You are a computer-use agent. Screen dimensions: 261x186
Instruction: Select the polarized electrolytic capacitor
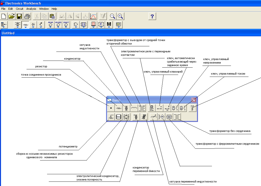[136, 117]
